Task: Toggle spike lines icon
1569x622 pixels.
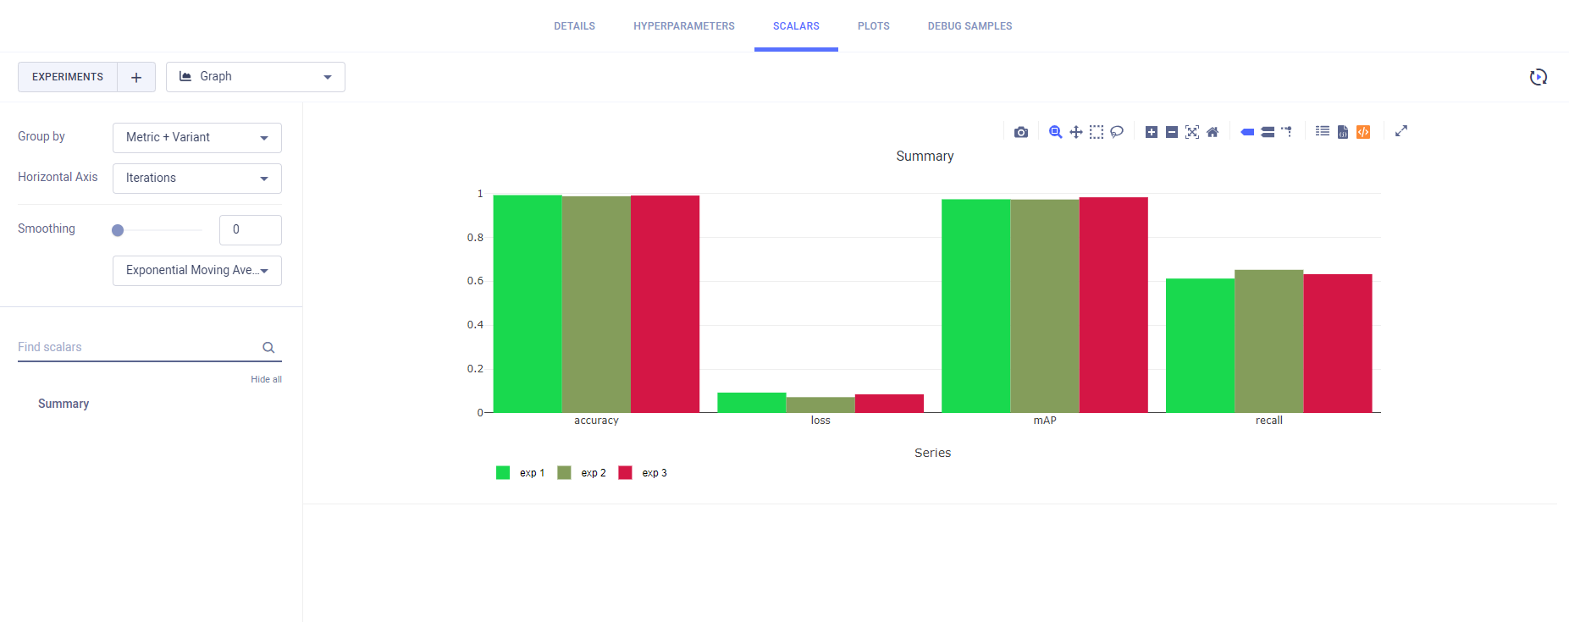Action: (x=1287, y=132)
